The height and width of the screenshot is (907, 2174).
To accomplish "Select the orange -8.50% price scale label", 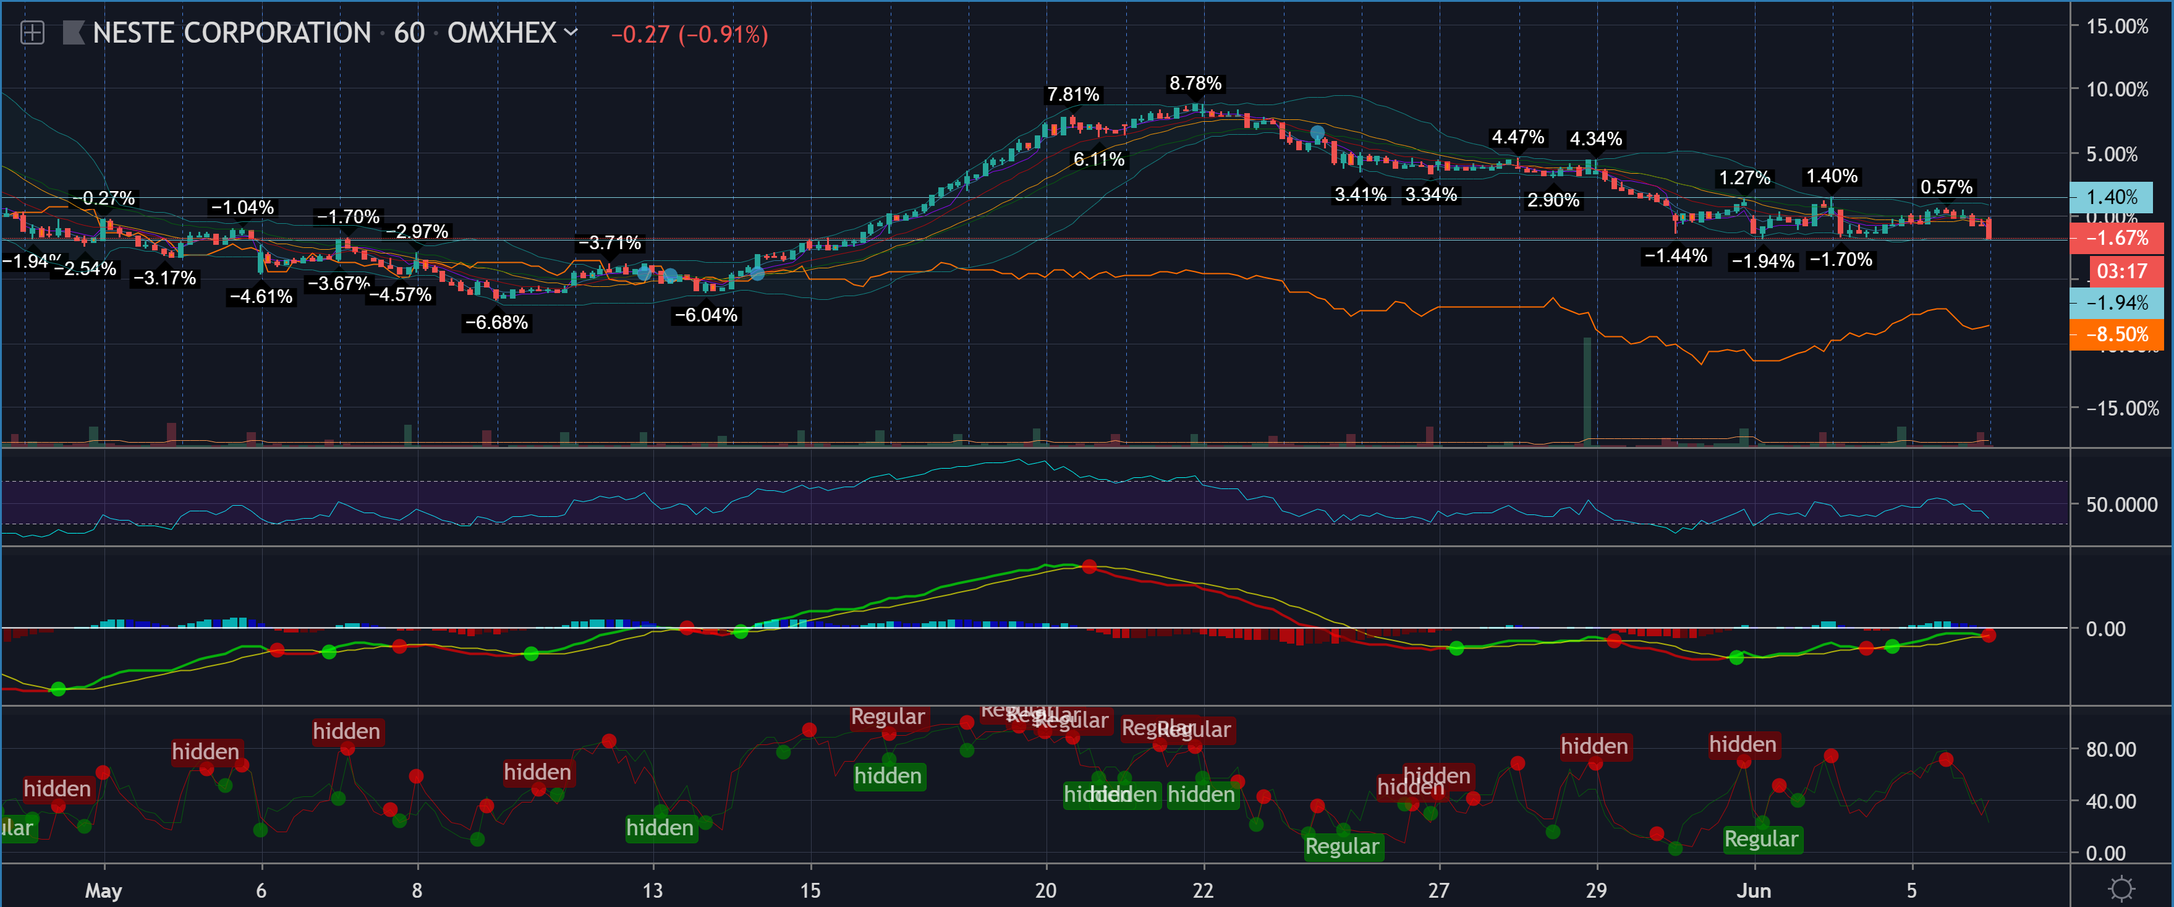I will tap(2116, 335).
